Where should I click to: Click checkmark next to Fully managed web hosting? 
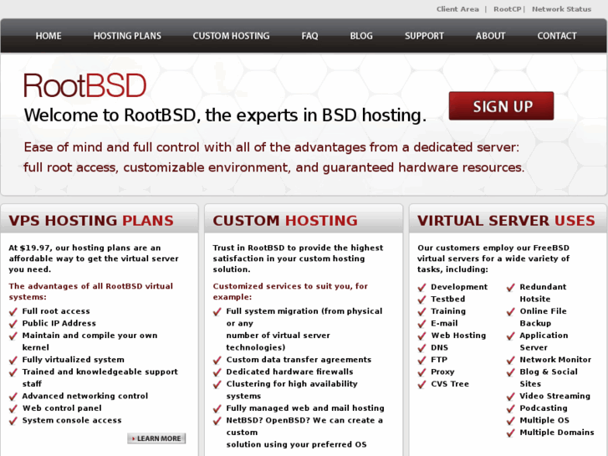point(217,408)
